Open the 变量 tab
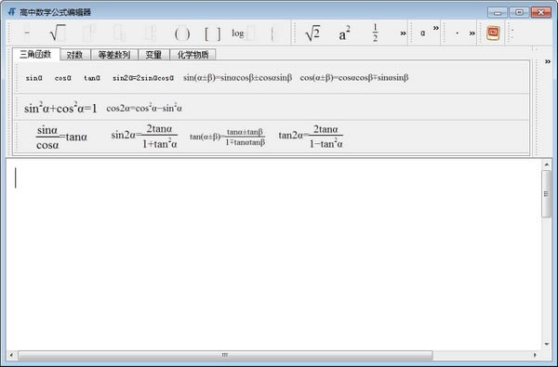 [153, 55]
